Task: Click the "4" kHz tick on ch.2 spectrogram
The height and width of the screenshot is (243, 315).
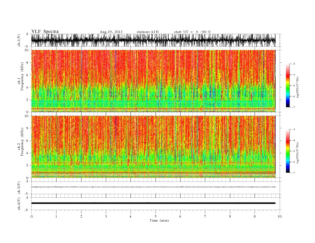Action: click(x=28, y=153)
